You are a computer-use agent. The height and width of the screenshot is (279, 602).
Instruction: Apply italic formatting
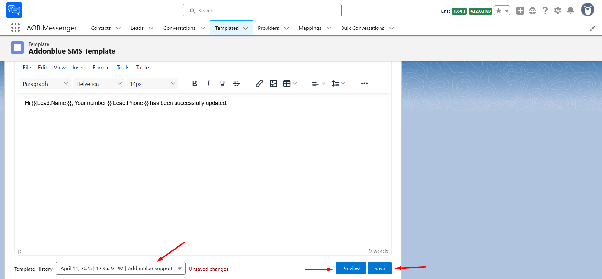[208, 83]
